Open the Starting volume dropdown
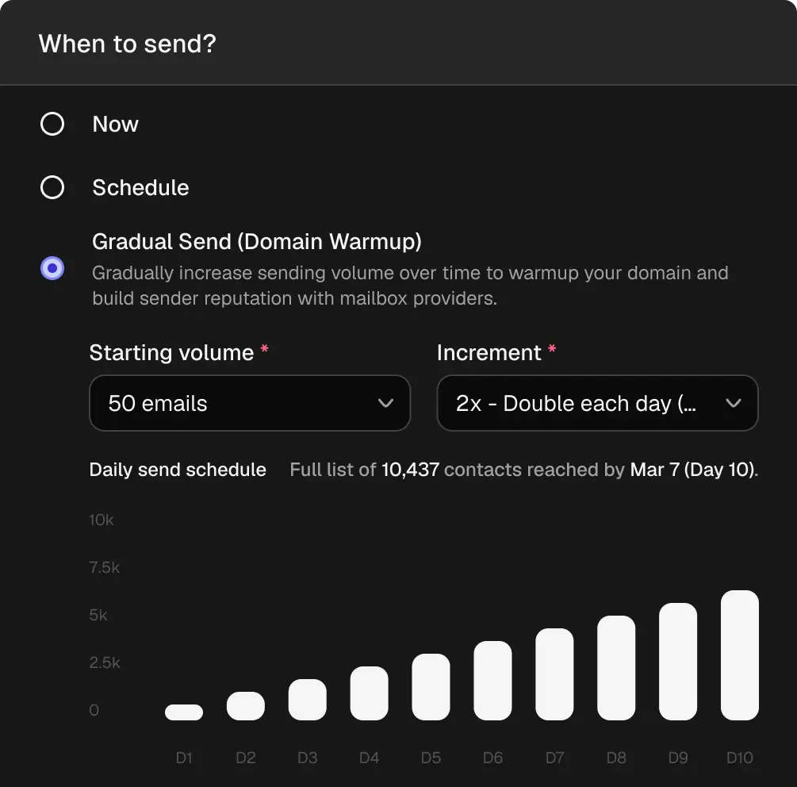This screenshot has width=797, height=787. tap(249, 403)
